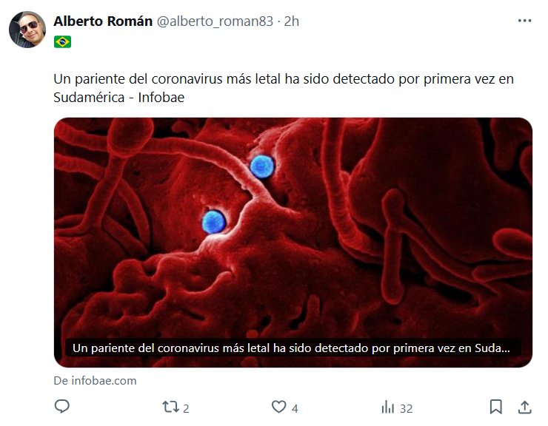Open Alberto Román's profile picture
This screenshot has width=548, height=426.
click(x=27, y=30)
